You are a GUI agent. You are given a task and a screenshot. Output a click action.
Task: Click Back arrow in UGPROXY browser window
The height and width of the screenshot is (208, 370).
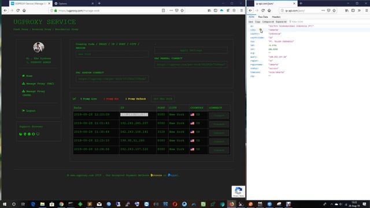click(5, 10)
